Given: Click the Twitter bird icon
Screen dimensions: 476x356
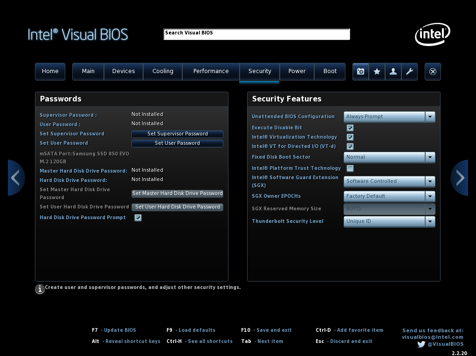Looking at the screenshot, I should click(421, 344).
